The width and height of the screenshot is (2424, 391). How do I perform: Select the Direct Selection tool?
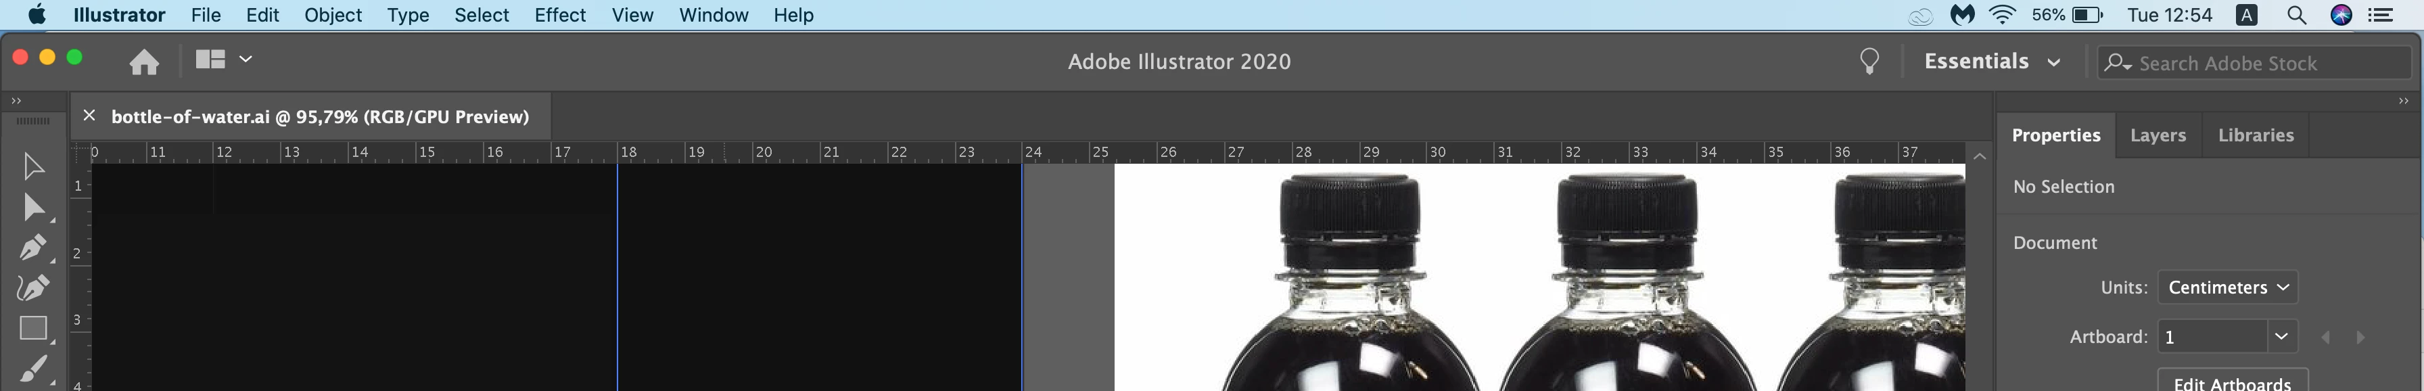[x=34, y=207]
